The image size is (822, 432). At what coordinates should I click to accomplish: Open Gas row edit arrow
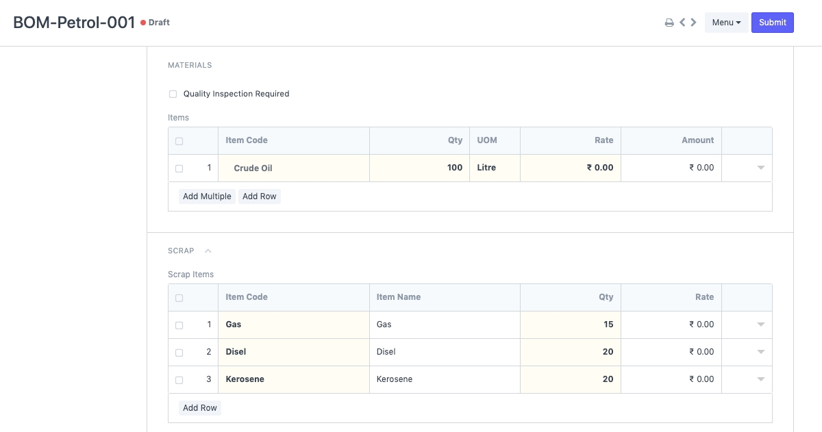pyautogui.click(x=760, y=325)
